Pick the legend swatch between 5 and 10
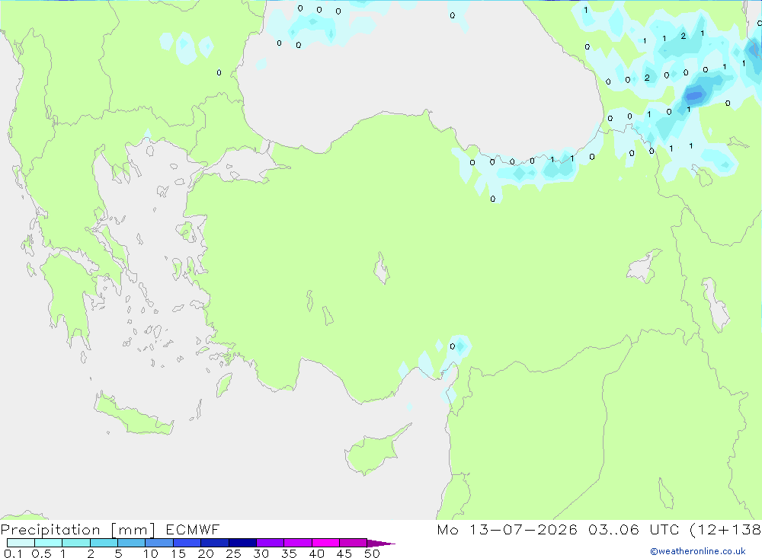This screenshot has height=558, width=762. click(x=132, y=543)
